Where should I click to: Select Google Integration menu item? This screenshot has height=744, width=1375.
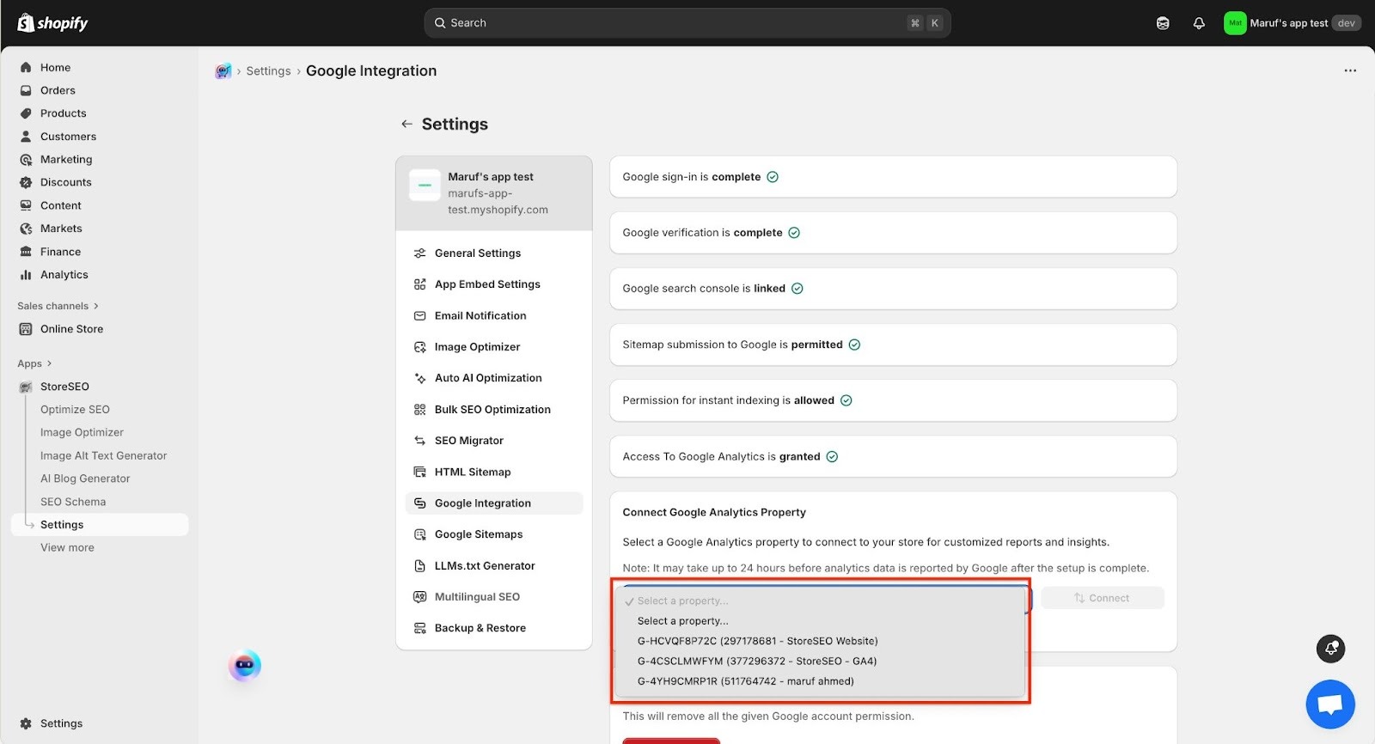tap(494, 503)
